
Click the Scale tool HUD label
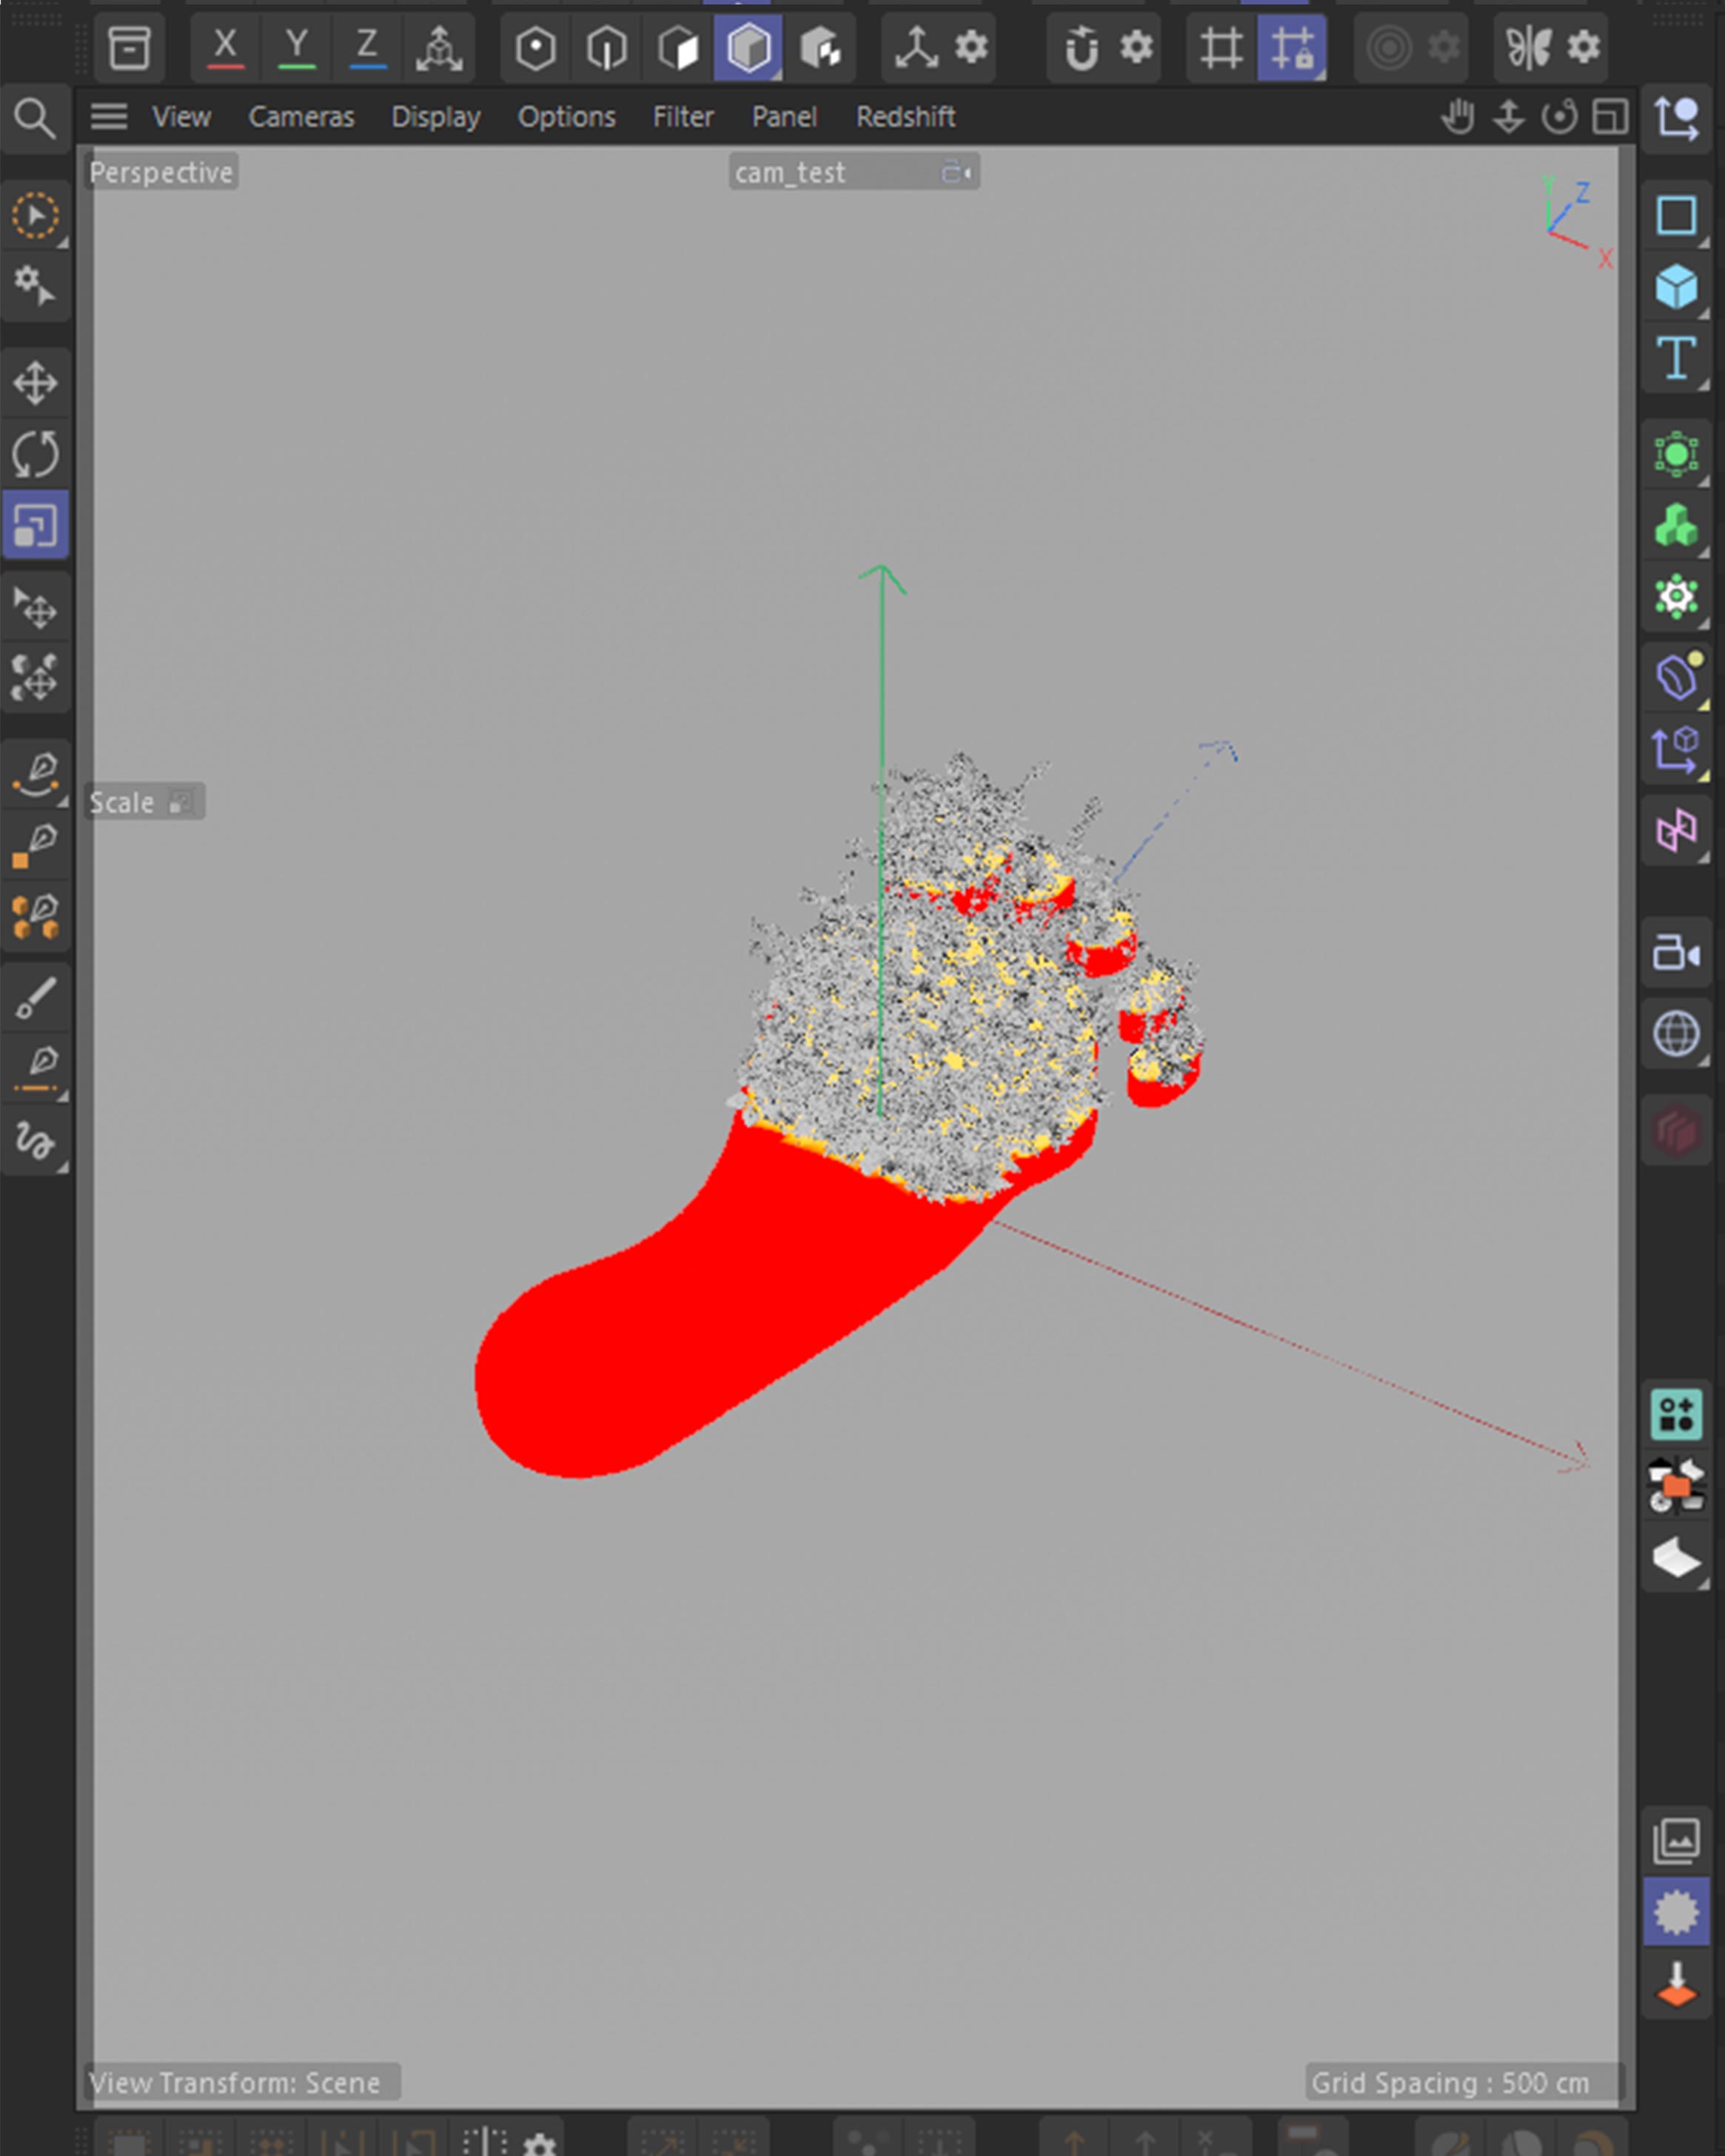pos(144,802)
